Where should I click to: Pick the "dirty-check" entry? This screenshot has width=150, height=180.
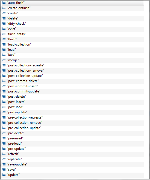[73, 24]
